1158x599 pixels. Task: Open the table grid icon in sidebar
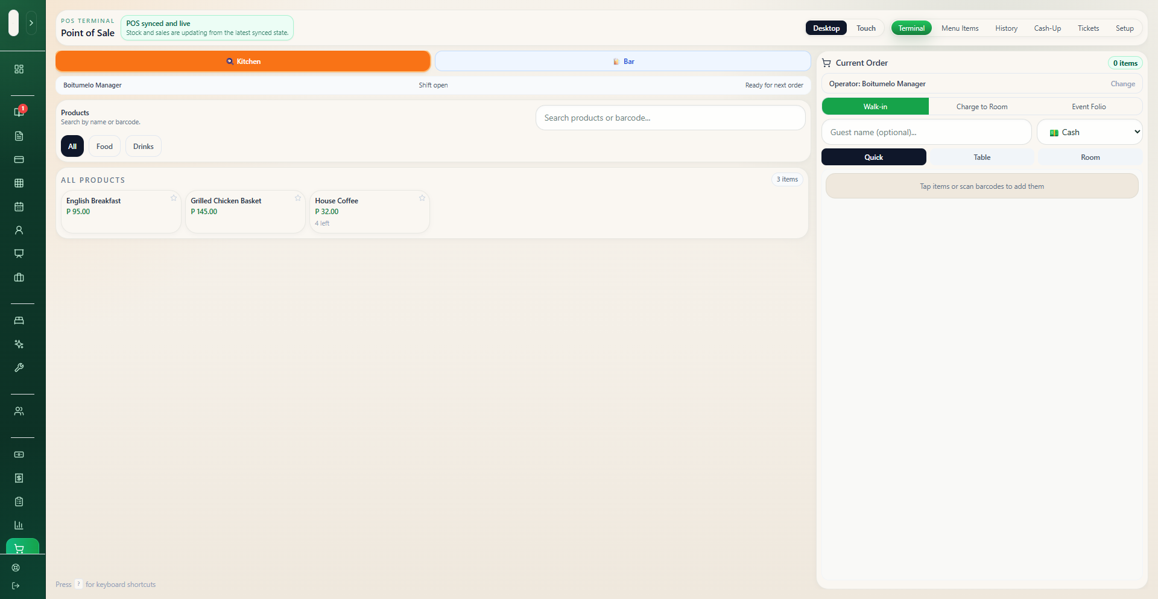coord(19,183)
